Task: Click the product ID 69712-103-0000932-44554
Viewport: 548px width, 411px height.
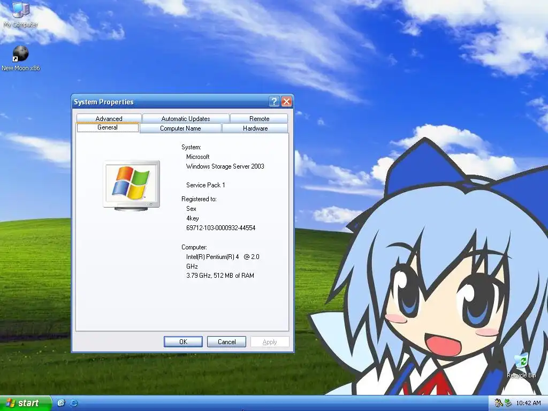Action: tap(221, 228)
